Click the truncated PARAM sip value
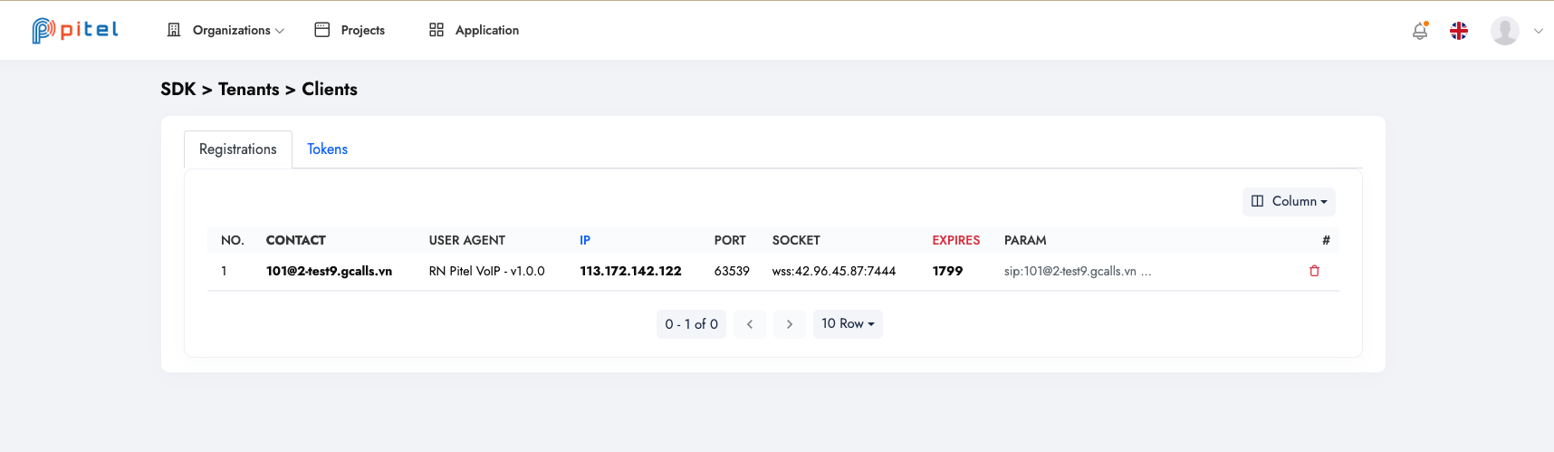This screenshot has width=1554, height=452. [x=1077, y=271]
